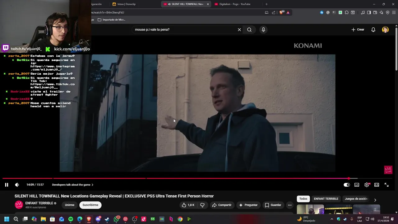This screenshot has width=398, height=224.
Task: Open the music note media control
Action: 363,12
